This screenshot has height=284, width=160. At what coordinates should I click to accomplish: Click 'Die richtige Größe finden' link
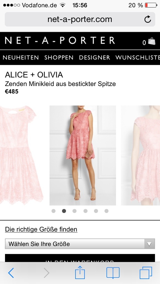pyautogui.click(x=41, y=229)
